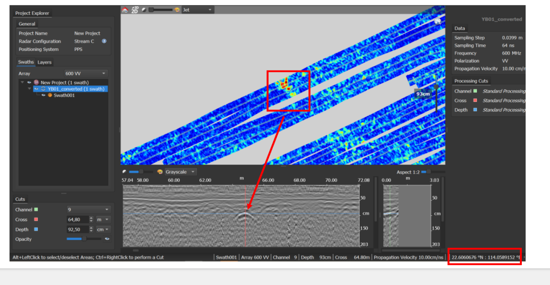Click the orange Swath001 icon
This screenshot has height=285, width=550.
50,95
